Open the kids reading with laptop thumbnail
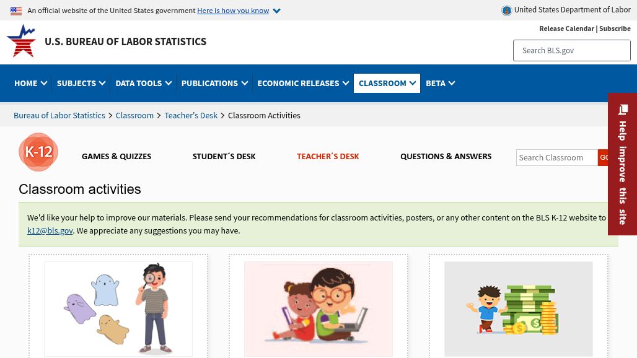Screen dimensions: 637x358 [318, 308]
